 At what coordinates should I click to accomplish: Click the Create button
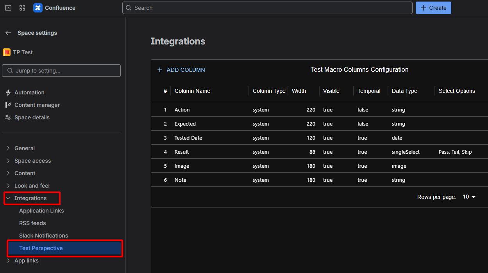coord(433,8)
